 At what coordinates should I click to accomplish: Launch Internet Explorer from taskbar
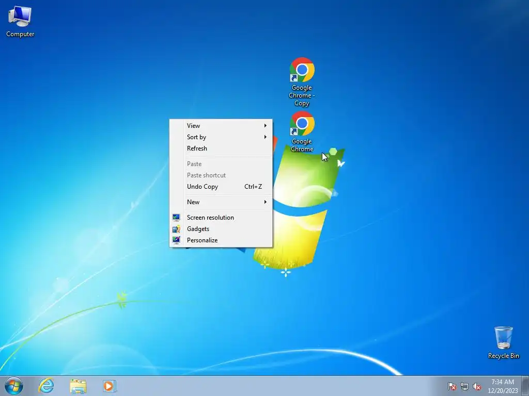(x=46, y=386)
